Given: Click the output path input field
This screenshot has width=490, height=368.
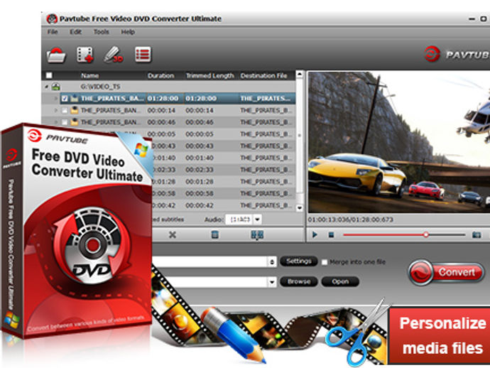Looking at the screenshot, I should pyautogui.click(x=209, y=282).
